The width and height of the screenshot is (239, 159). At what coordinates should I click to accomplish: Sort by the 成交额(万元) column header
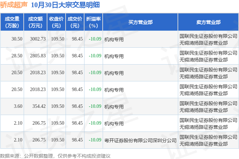pos(36,22)
